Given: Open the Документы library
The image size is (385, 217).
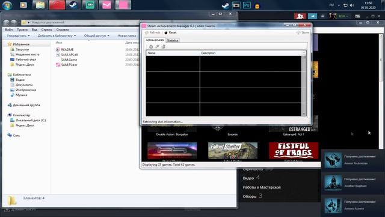Looking at the screenshot, I should click(x=22, y=85).
